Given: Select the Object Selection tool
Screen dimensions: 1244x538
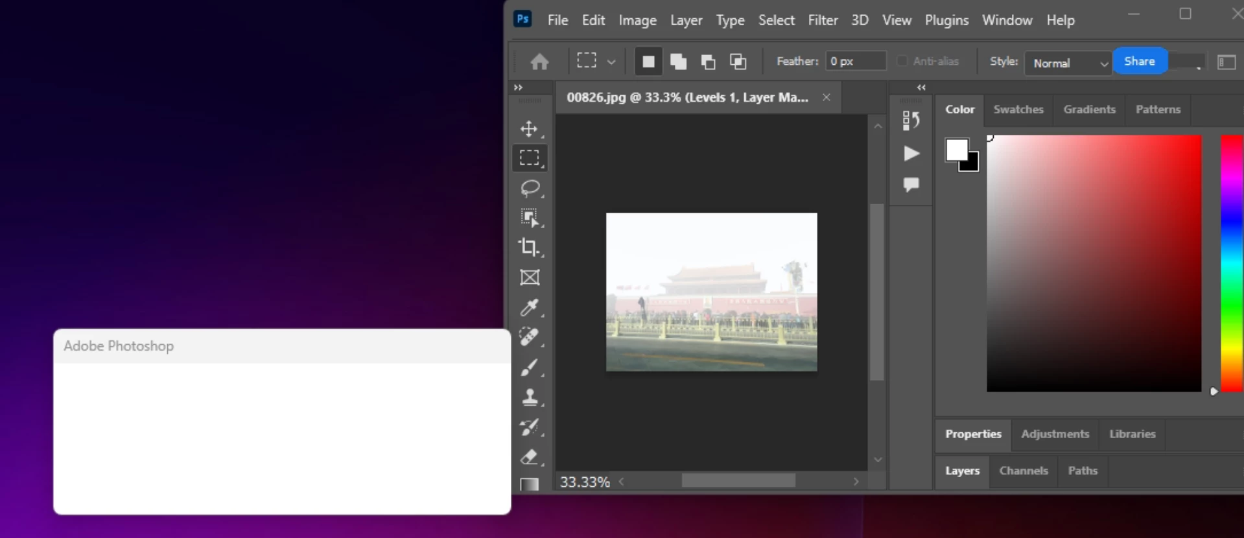Looking at the screenshot, I should pos(530,218).
